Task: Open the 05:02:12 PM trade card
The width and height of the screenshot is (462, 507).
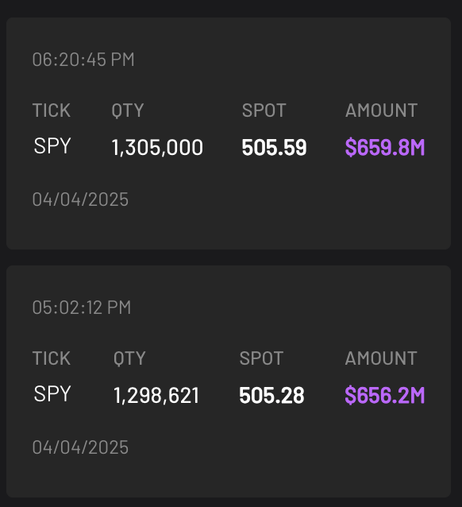Action: pos(229,381)
